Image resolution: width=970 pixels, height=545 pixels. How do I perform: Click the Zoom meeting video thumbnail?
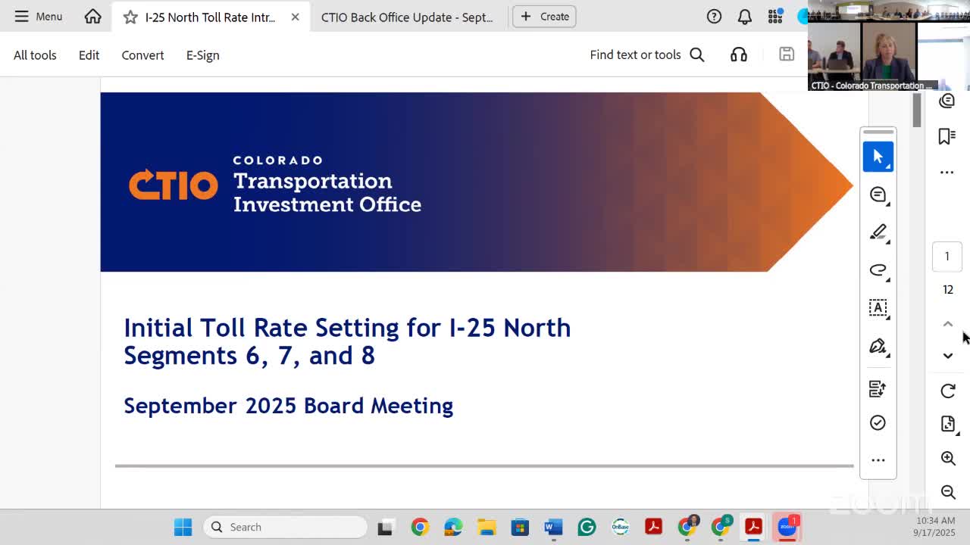[889, 45]
